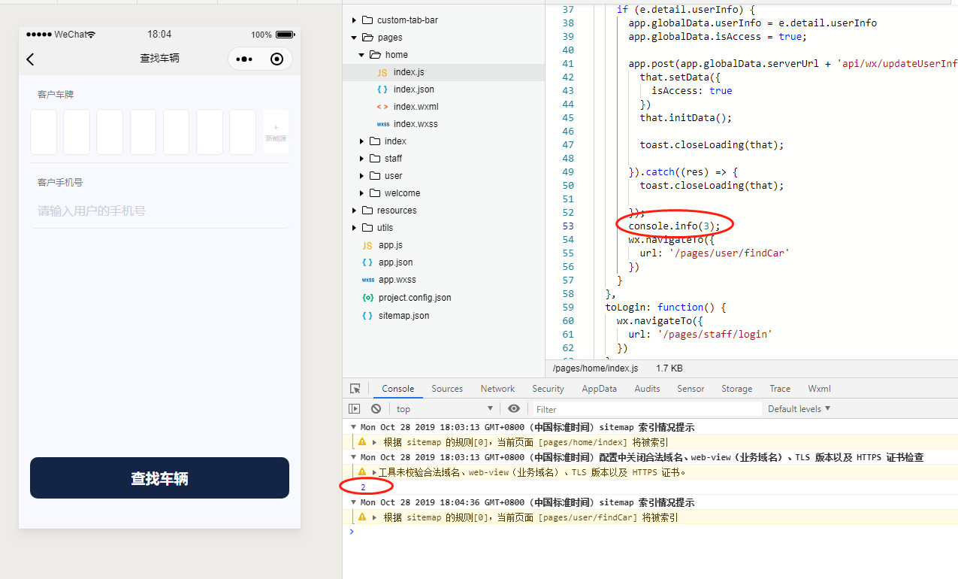Switch to the Network tab
This screenshot has height=579, width=958.
pos(497,389)
